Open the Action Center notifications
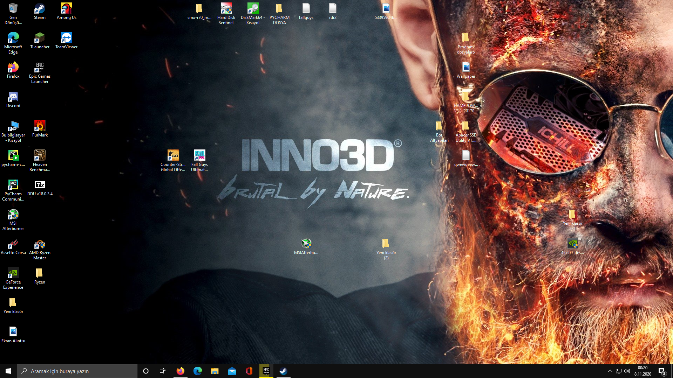 point(662,371)
